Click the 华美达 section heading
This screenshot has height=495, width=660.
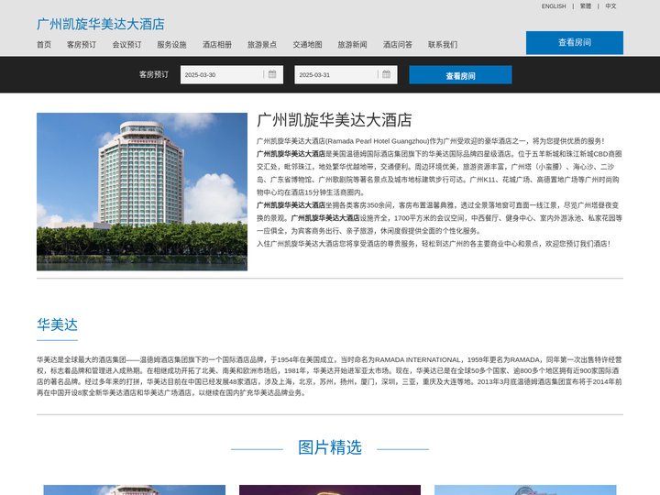point(57,324)
